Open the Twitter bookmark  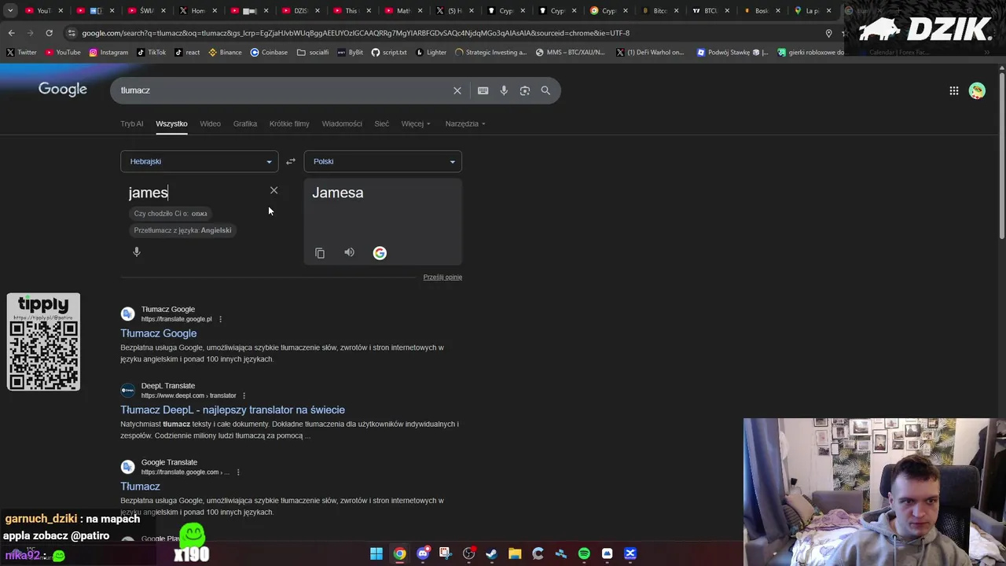pos(22,53)
